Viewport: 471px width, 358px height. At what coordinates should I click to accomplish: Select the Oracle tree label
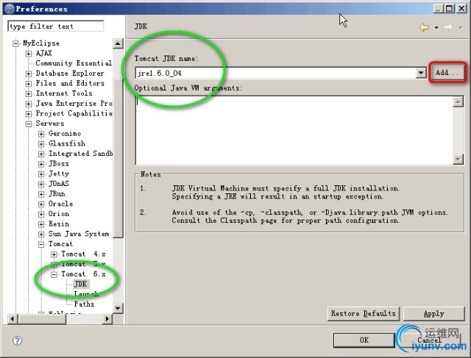[60, 204]
